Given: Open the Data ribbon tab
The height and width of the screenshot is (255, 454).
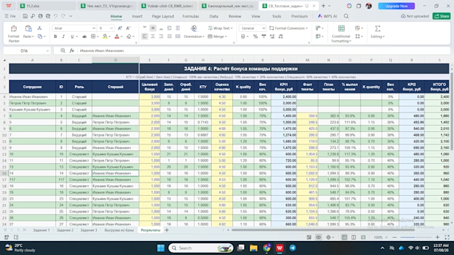Looking at the screenshot, I should [214, 16].
